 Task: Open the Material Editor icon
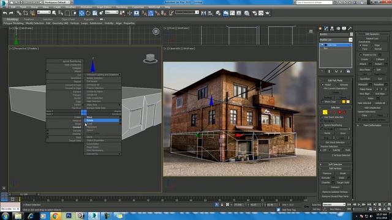click(x=247, y=13)
